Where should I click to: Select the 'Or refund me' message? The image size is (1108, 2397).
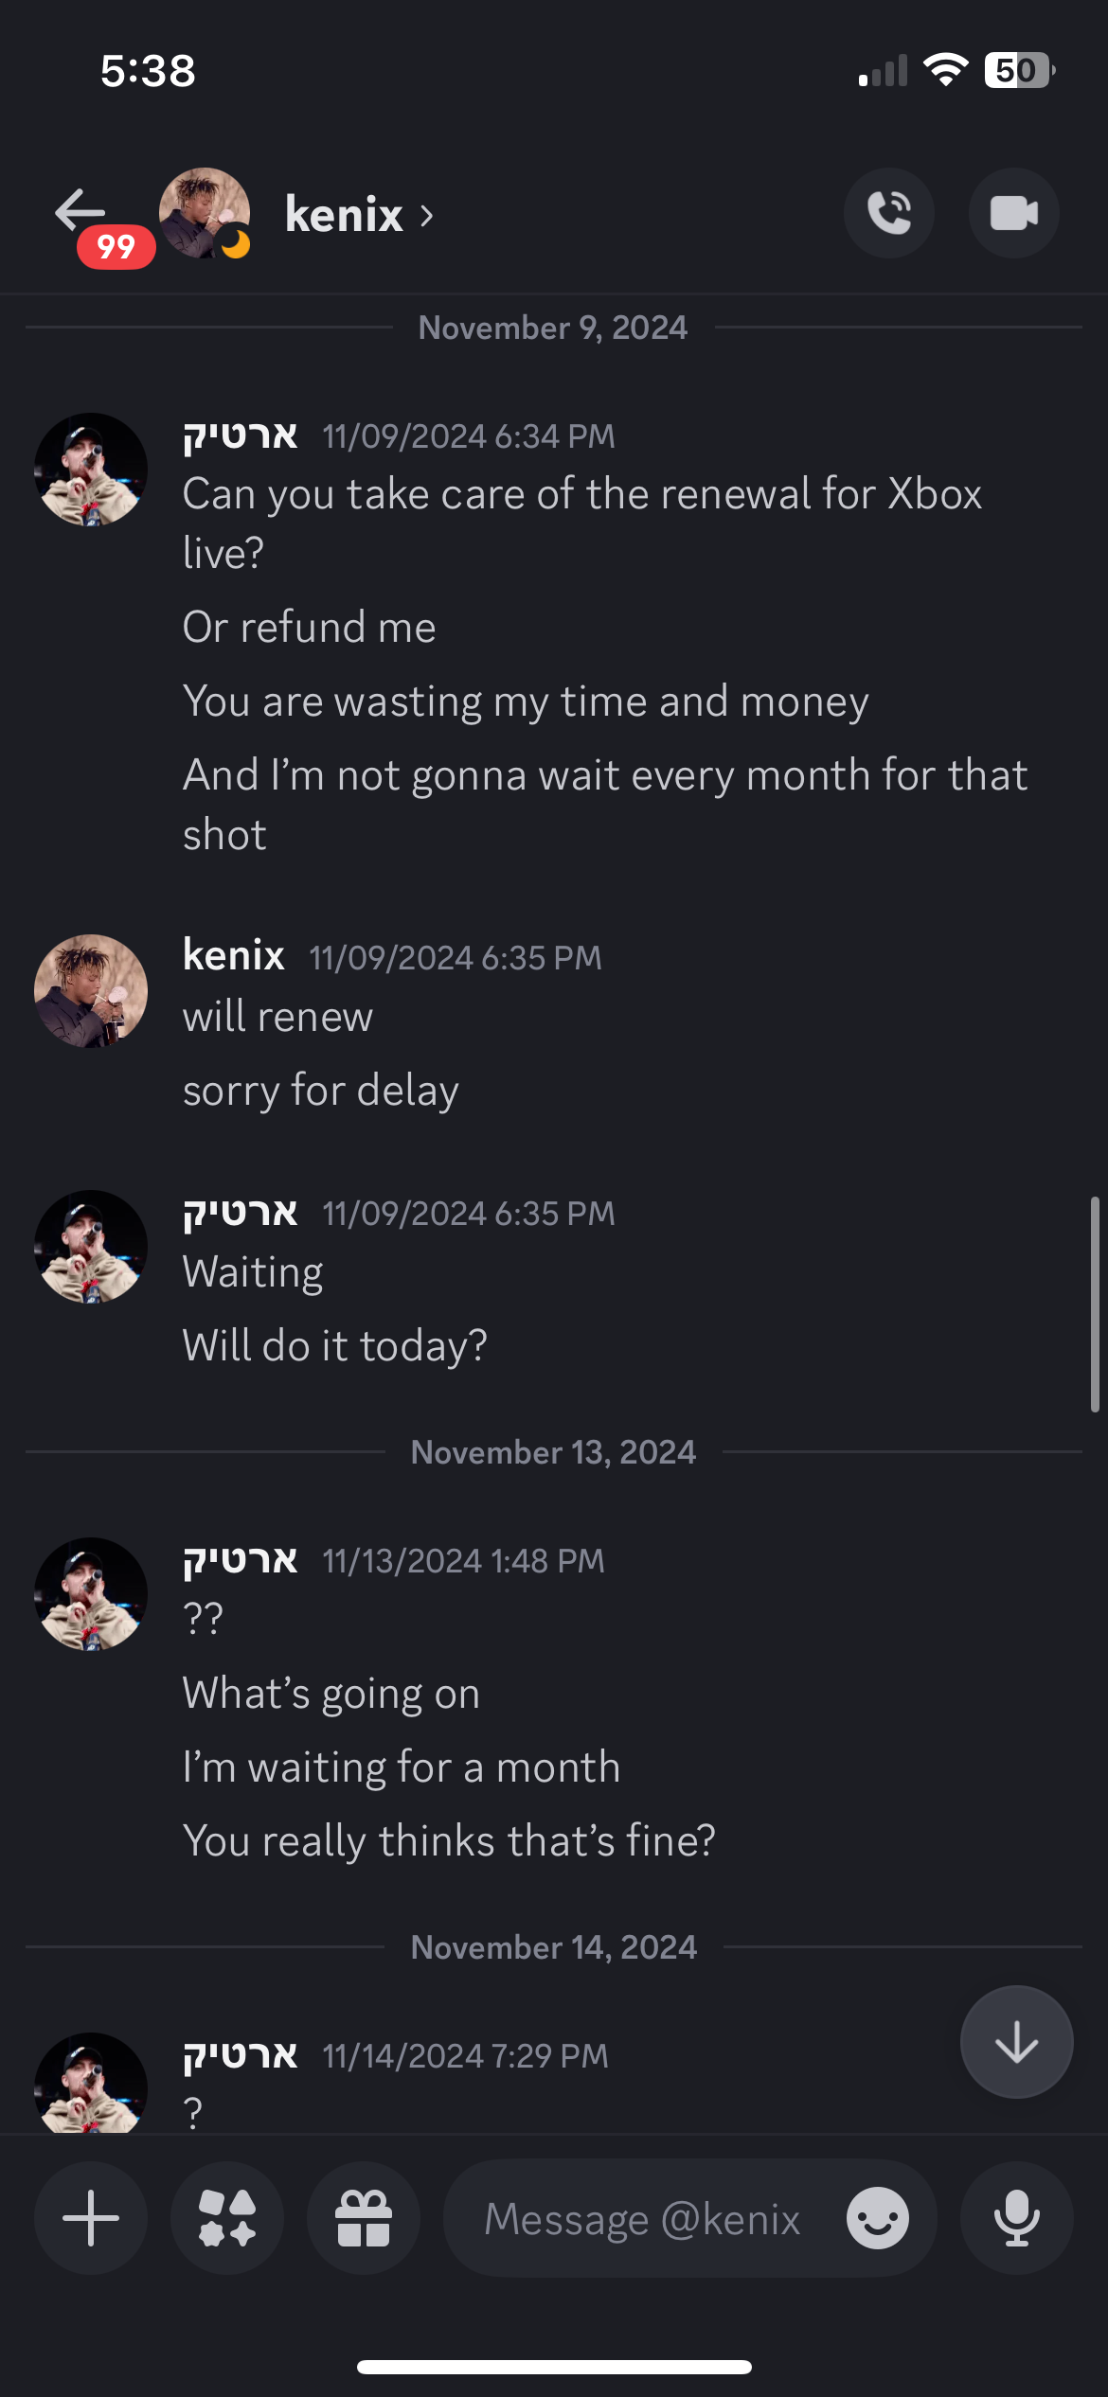pos(309,628)
